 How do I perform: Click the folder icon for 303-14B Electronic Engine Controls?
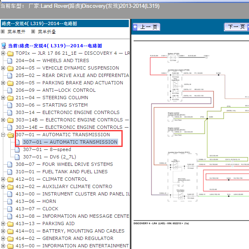point(10,120)
